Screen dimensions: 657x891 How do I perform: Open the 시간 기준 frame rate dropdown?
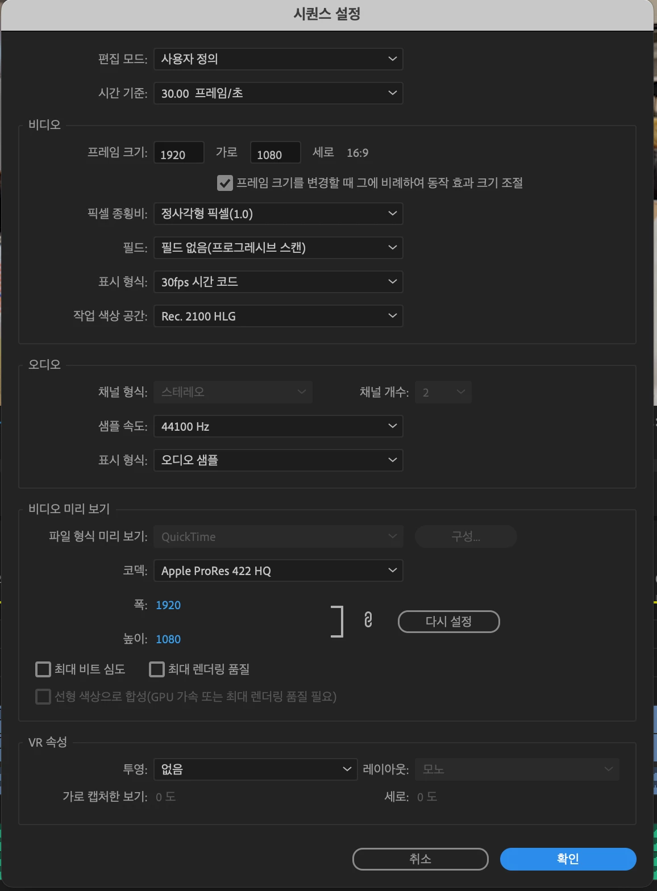point(278,93)
